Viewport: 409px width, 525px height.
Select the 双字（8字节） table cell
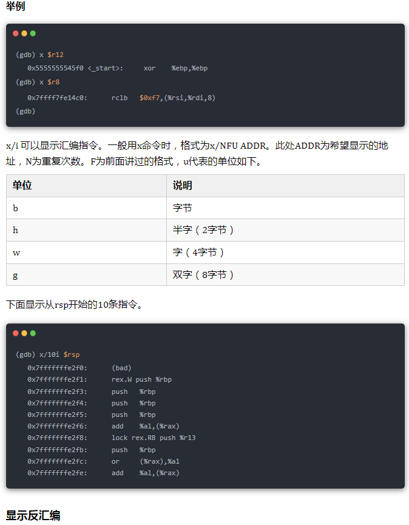point(285,274)
